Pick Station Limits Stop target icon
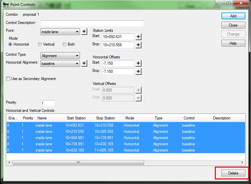Image resolution: width=251 pixels, height=184 pixels. (x=138, y=45)
